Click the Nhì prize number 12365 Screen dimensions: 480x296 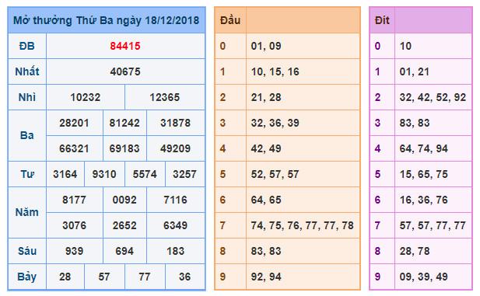tap(165, 98)
